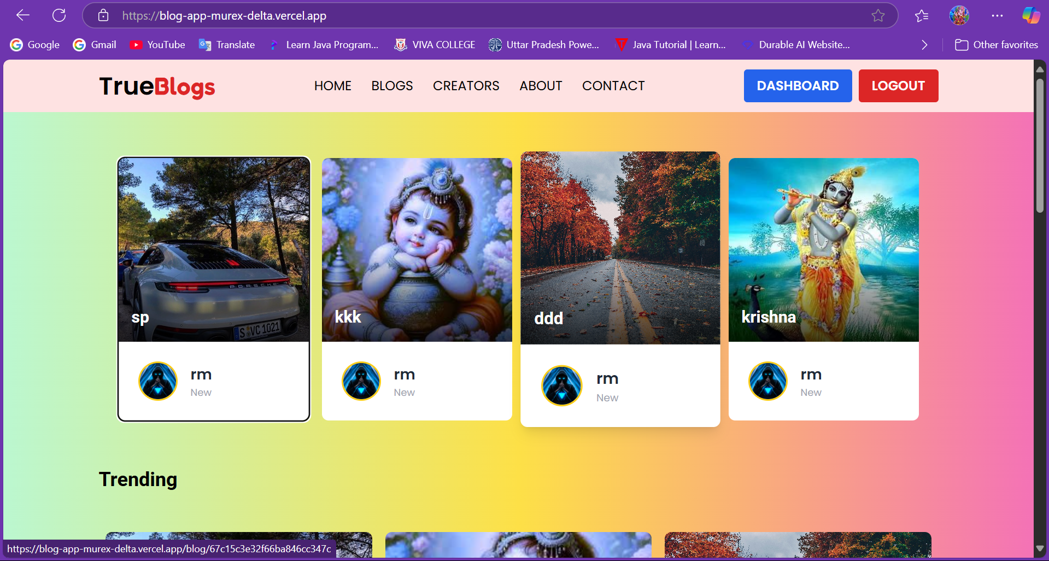Open the YouTube bookmark
The image size is (1049, 561).
(157, 45)
